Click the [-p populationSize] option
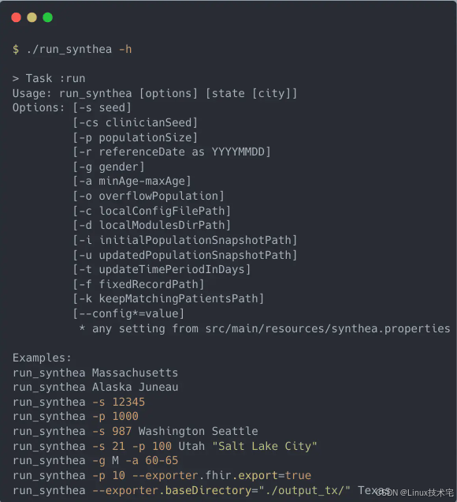457x502 pixels. 136,137
